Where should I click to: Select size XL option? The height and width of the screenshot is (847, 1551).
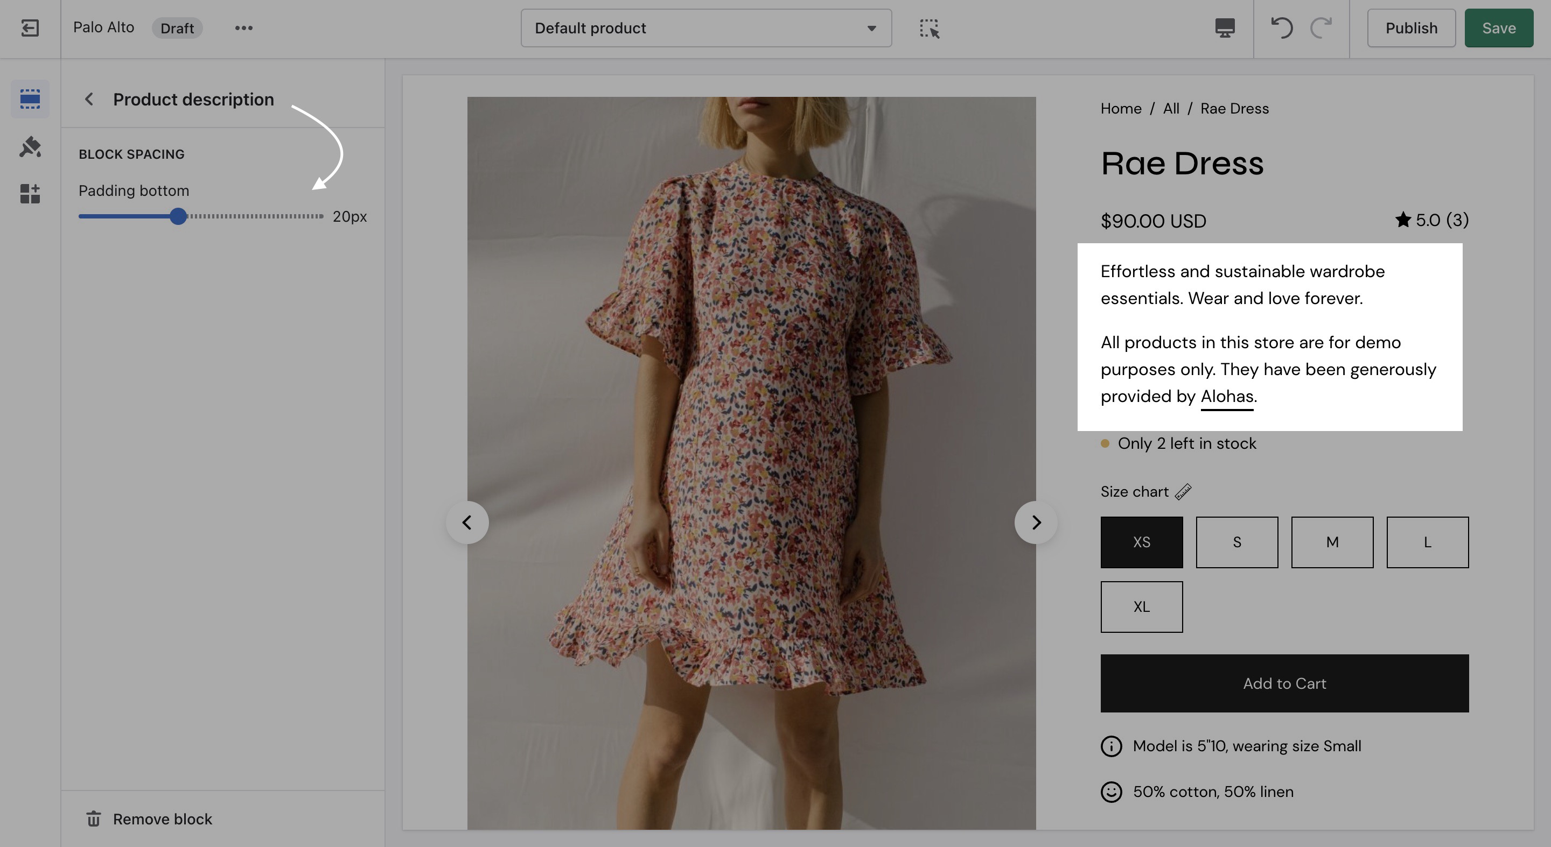[1141, 606]
